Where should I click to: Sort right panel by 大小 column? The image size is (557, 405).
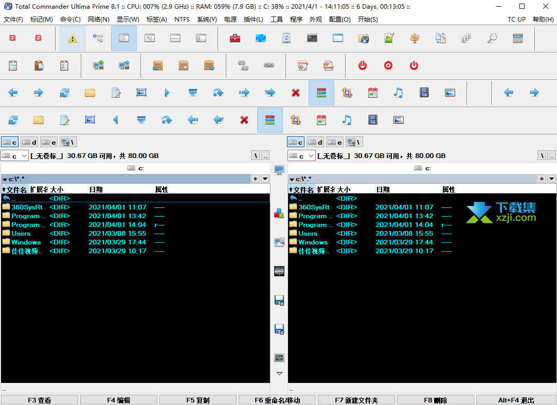[355, 189]
